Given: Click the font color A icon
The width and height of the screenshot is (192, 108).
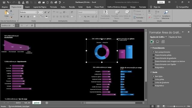Looking at the screenshot, I should pyautogui.click(x=46, y=16).
